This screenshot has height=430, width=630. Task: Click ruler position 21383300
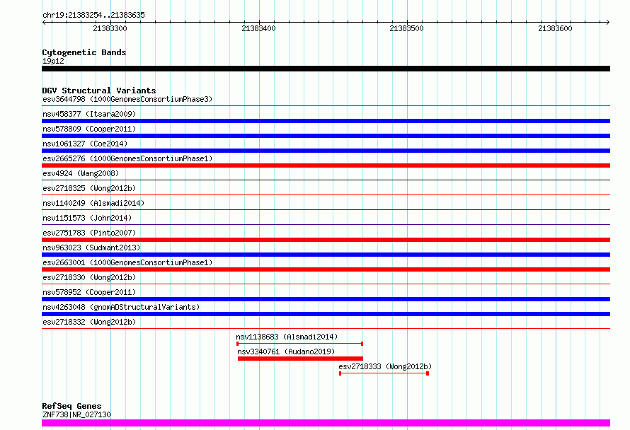tap(110, 28)
